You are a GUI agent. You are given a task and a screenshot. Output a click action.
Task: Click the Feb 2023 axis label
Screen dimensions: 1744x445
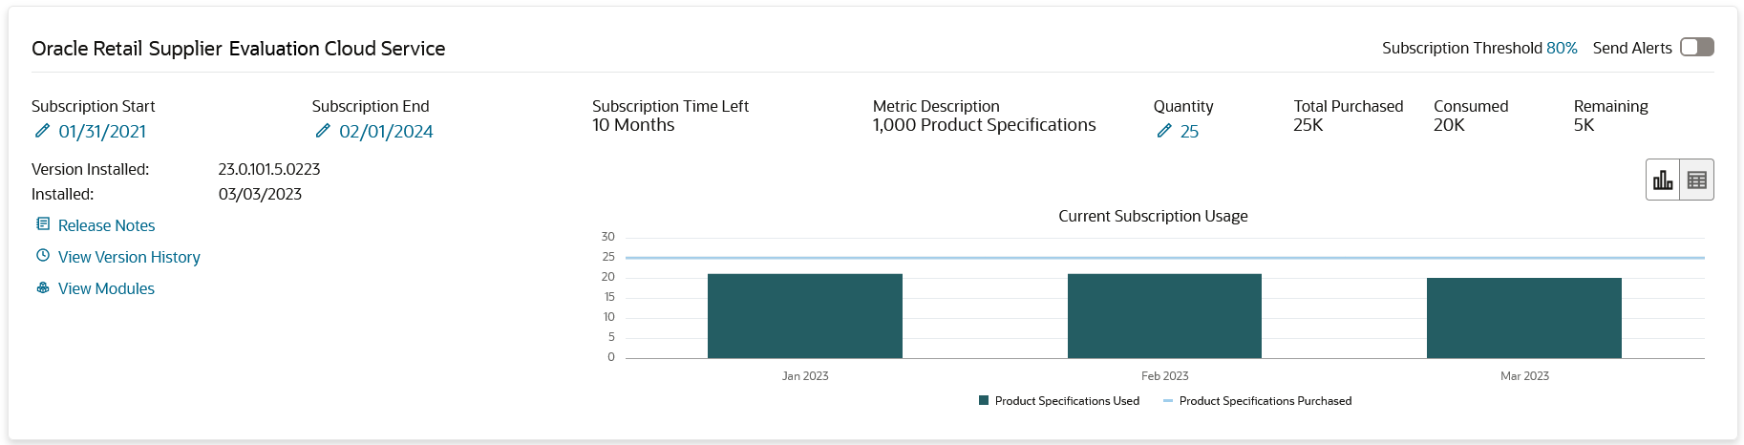coord(1164,376)
